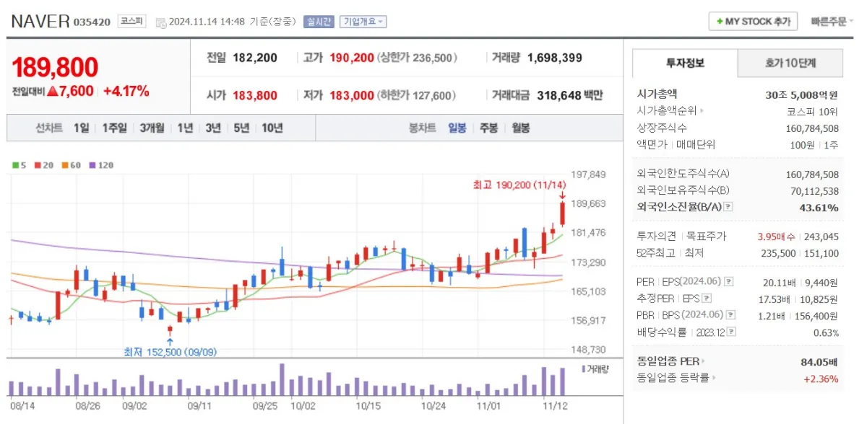Enable the 실시간 real-time mode
Screen dimensions: 867x424
coord(318,21)
